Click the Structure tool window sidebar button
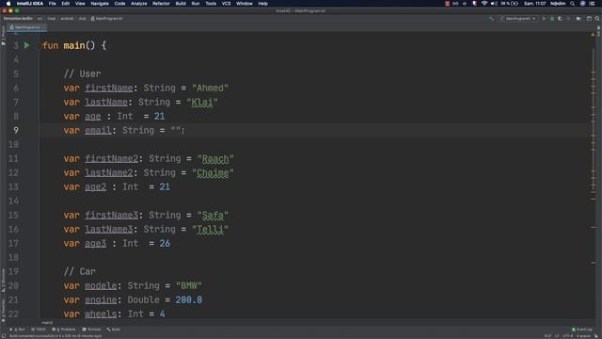This screenshot has height=339, width=602. 3,281
